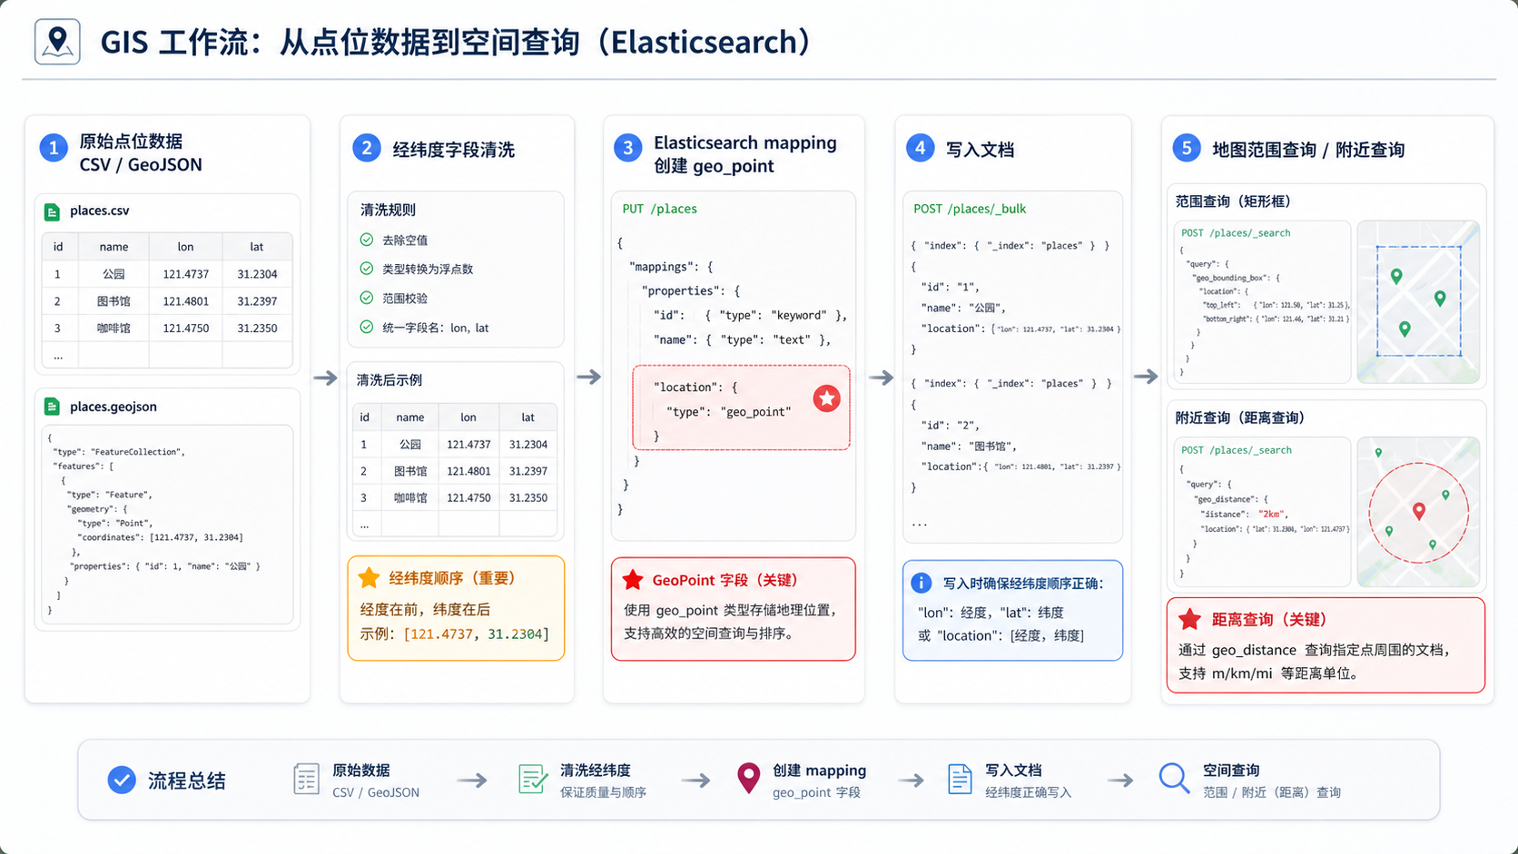Click 31.2350 in the places.csv table

[x=257, y=329]
